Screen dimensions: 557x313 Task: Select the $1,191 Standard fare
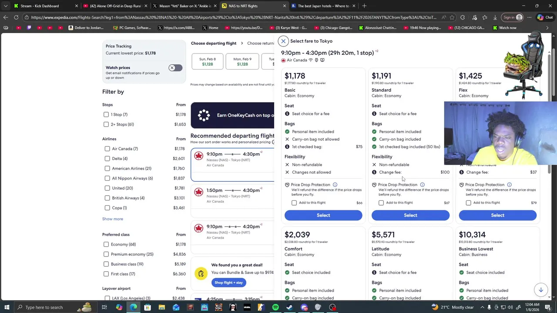pyautogui.click(x=410, y=215)
